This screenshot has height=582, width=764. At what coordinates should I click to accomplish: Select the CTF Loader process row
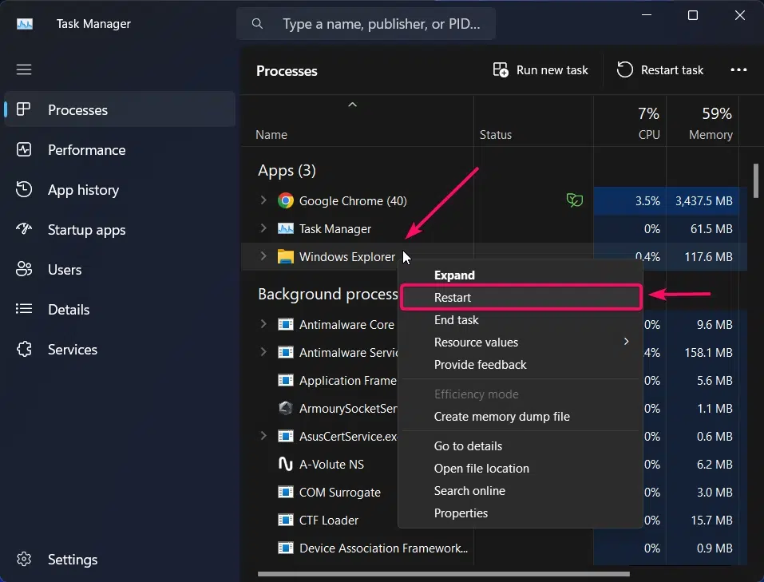tap(494, 520)
